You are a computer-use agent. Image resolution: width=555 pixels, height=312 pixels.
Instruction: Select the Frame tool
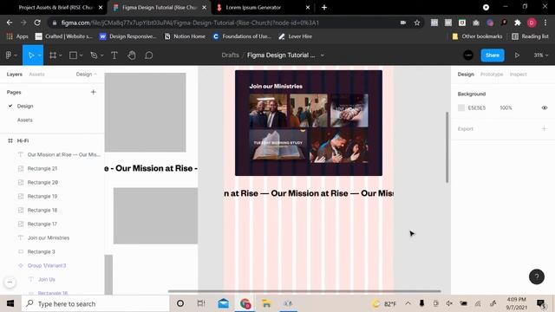click(x=53, y=55)
